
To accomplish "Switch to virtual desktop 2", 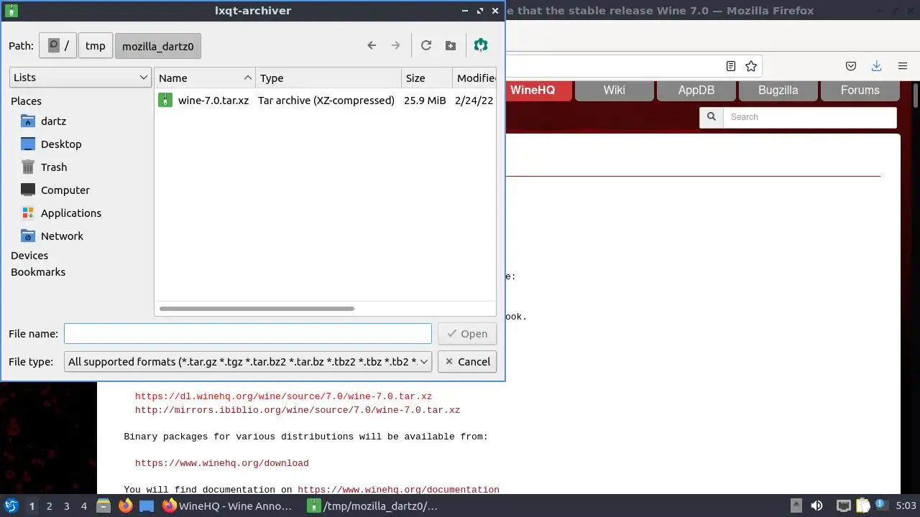I will [49, 506].
